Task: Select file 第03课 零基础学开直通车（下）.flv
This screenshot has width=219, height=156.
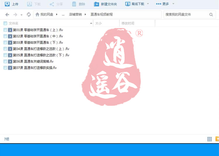Action: click(x=38, y=42)
